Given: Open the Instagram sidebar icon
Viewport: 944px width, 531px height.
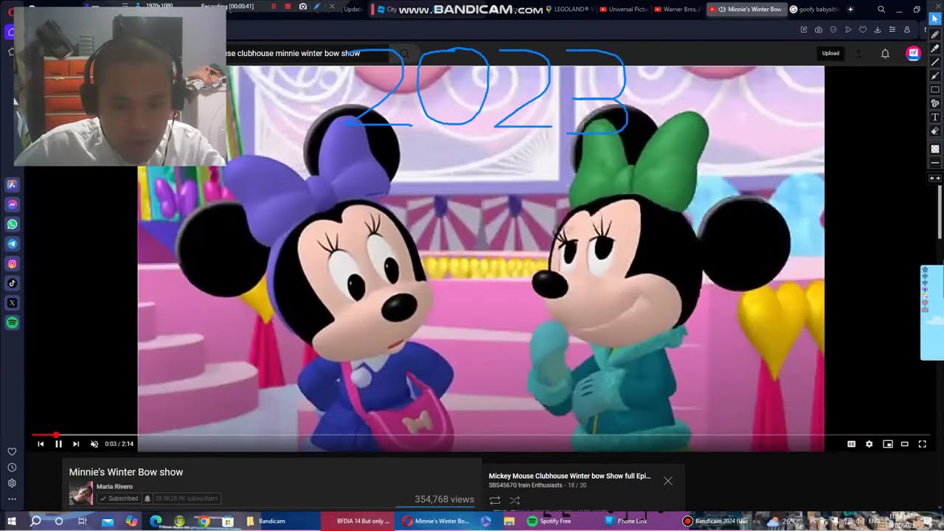Looking at the screenshot, I should point(13,263).
